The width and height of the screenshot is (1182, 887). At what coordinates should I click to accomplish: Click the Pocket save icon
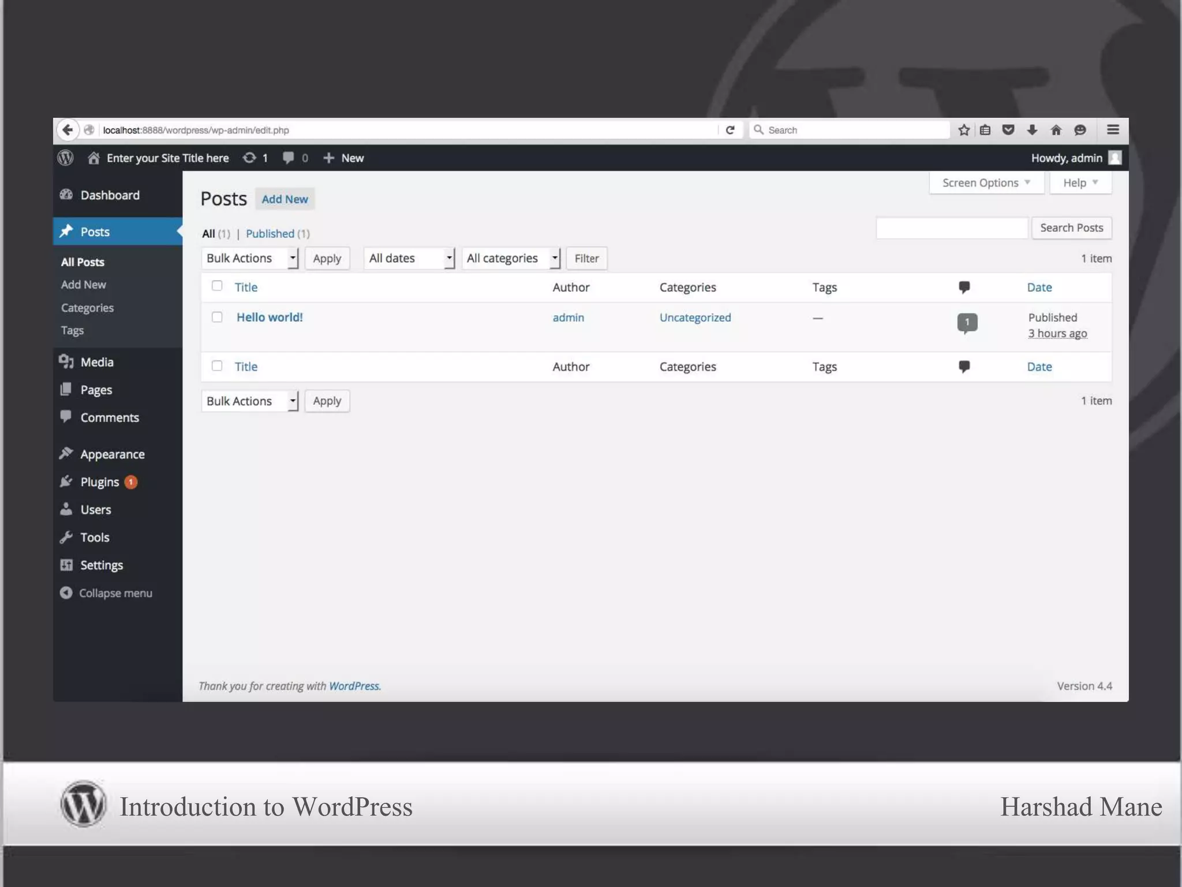(1008, 130)
